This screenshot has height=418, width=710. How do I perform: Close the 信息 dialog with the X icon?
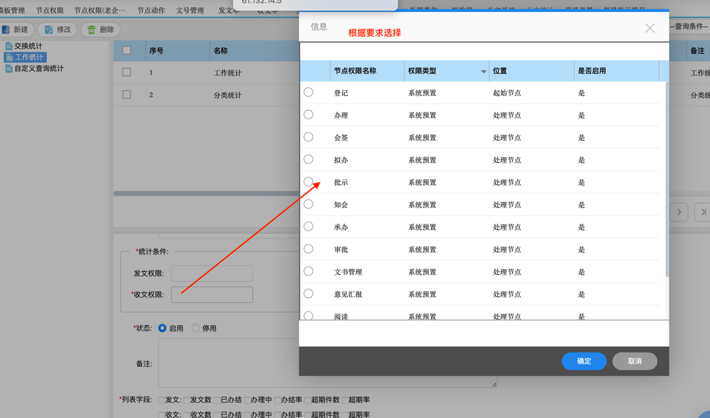point(649,28)
